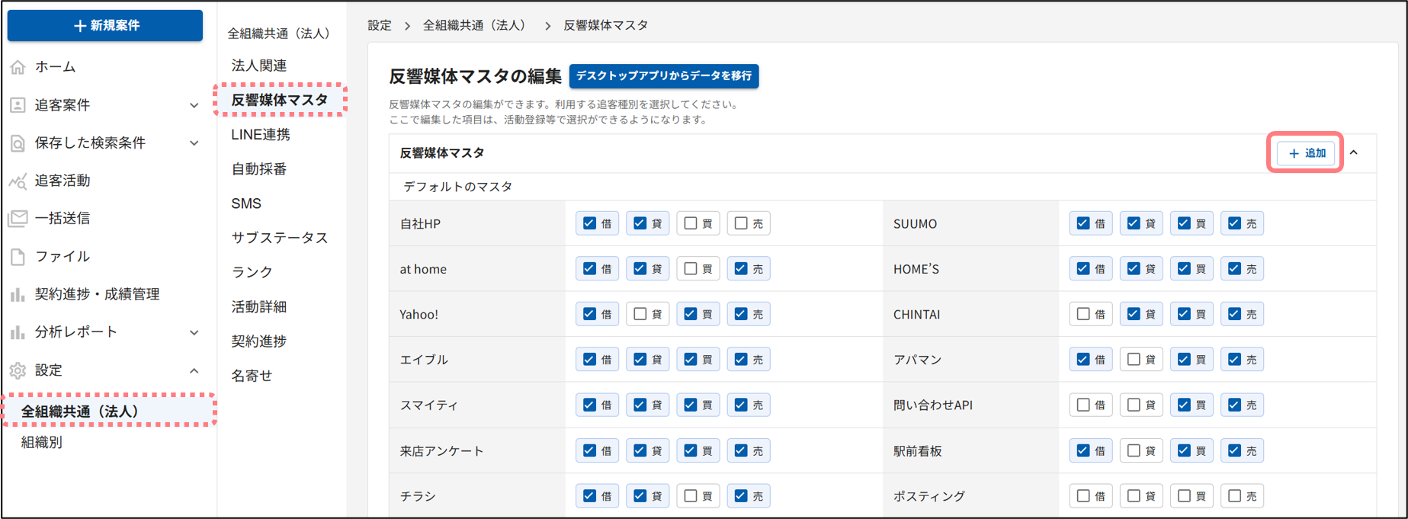Click the 問い合わせAPI row label
This screenshot has height=519, width=1408.
click(933, 405)
